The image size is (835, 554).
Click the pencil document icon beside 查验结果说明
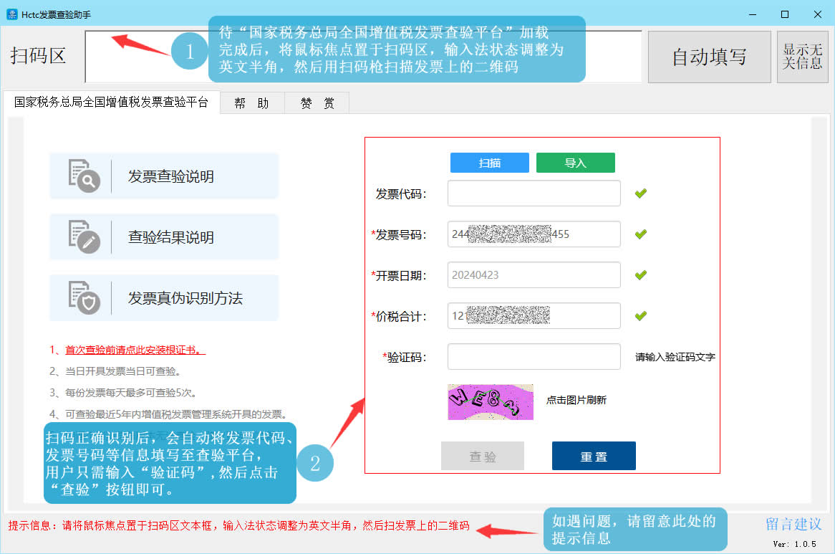pos(83,236)
